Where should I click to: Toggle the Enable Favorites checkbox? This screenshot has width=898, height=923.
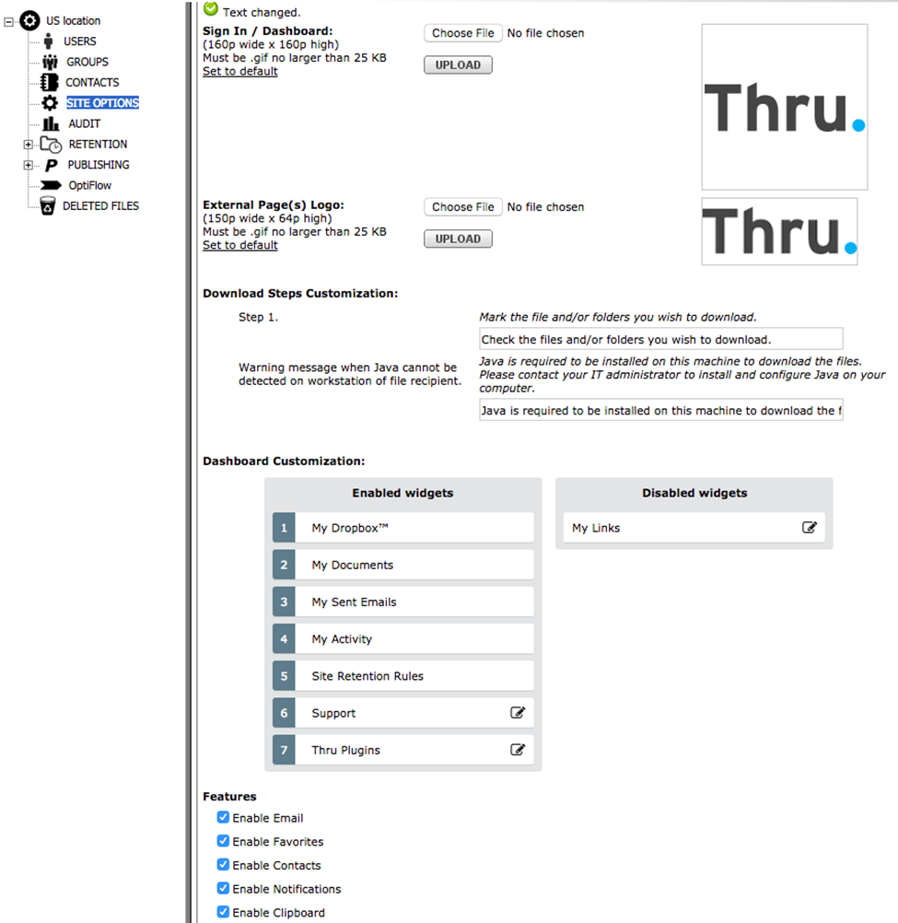click(x=223, y=841)
